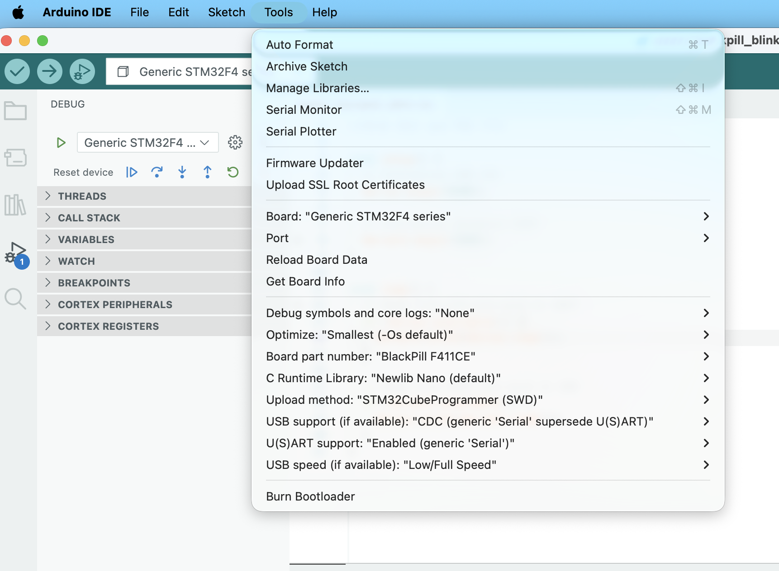779x571 pixels.
Task: Open the Sketch menu
Action: pyautogui.click(x=227, y=12)
